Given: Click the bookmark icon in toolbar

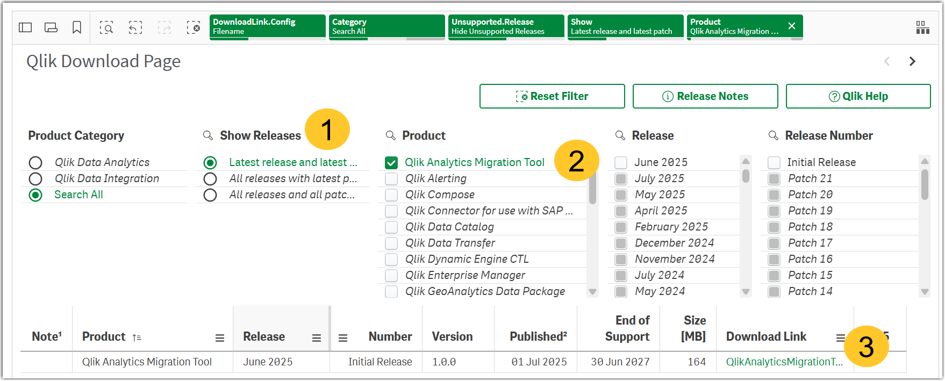Looking at the screenshot, I should click(x=77, y=27).
